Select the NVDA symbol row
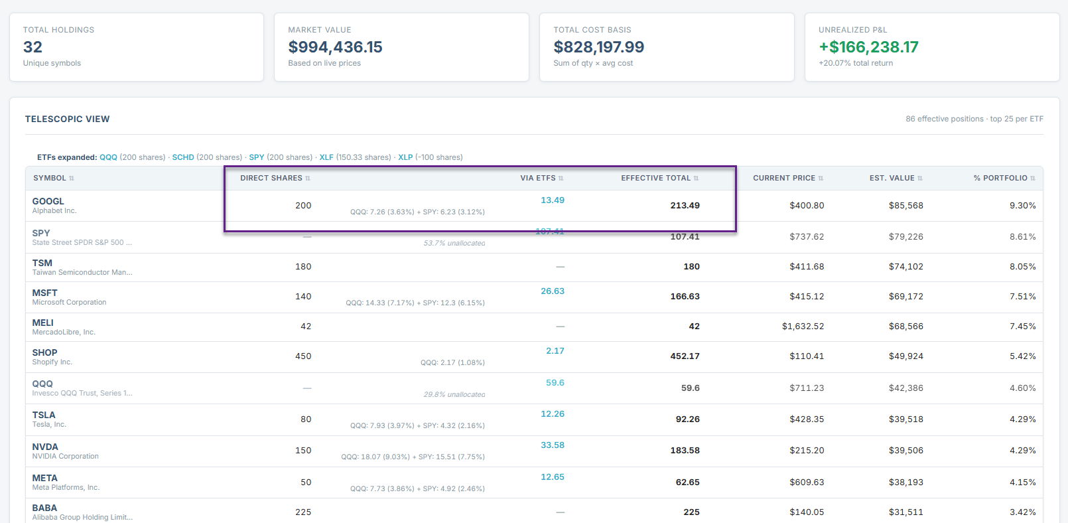 tap(534, 451)
